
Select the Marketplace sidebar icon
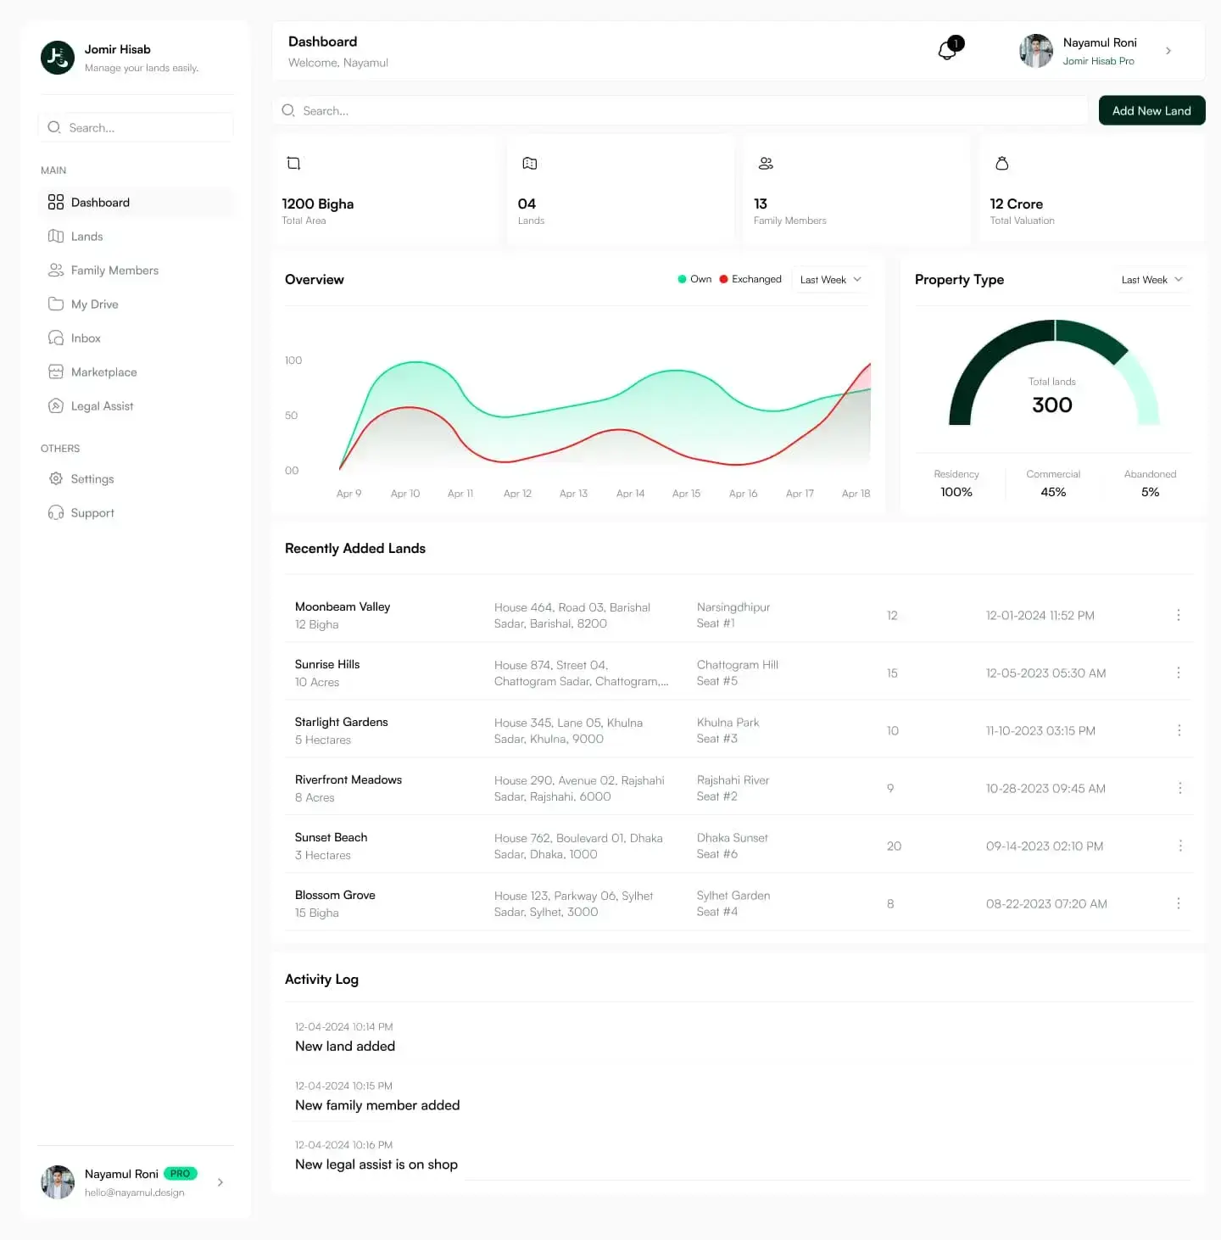[56, 371]
